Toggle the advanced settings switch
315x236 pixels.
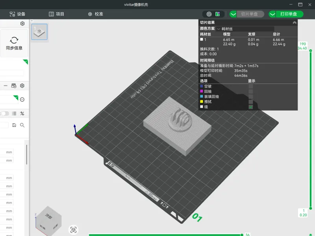[5, 114]
